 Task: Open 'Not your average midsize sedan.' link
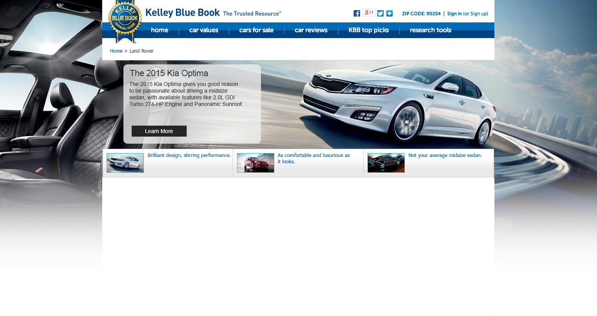coord(445,155)
